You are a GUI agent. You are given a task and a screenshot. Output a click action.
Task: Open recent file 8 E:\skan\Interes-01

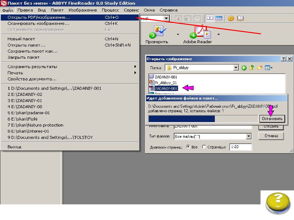[x=69, y=131]
